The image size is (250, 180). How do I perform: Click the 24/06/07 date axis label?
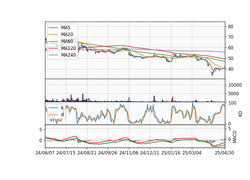point(45,153)
